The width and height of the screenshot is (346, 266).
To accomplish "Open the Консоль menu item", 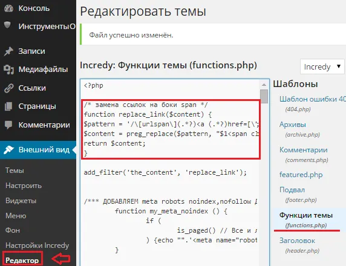I will click(x=34, y=8).
